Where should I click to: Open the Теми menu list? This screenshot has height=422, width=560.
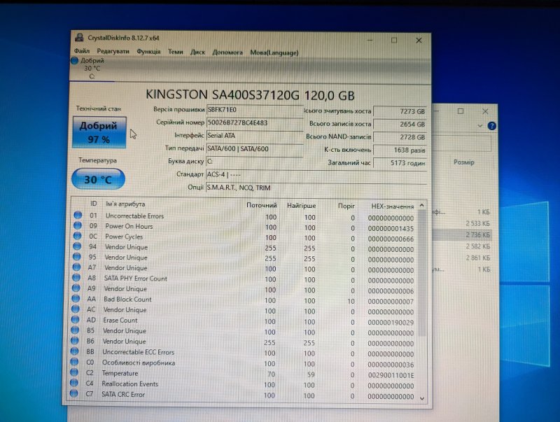(x=176, y=52)
